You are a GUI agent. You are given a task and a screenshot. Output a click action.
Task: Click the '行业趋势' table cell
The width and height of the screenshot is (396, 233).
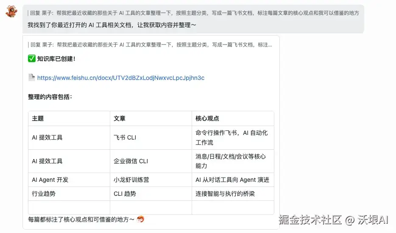(69, 194)
